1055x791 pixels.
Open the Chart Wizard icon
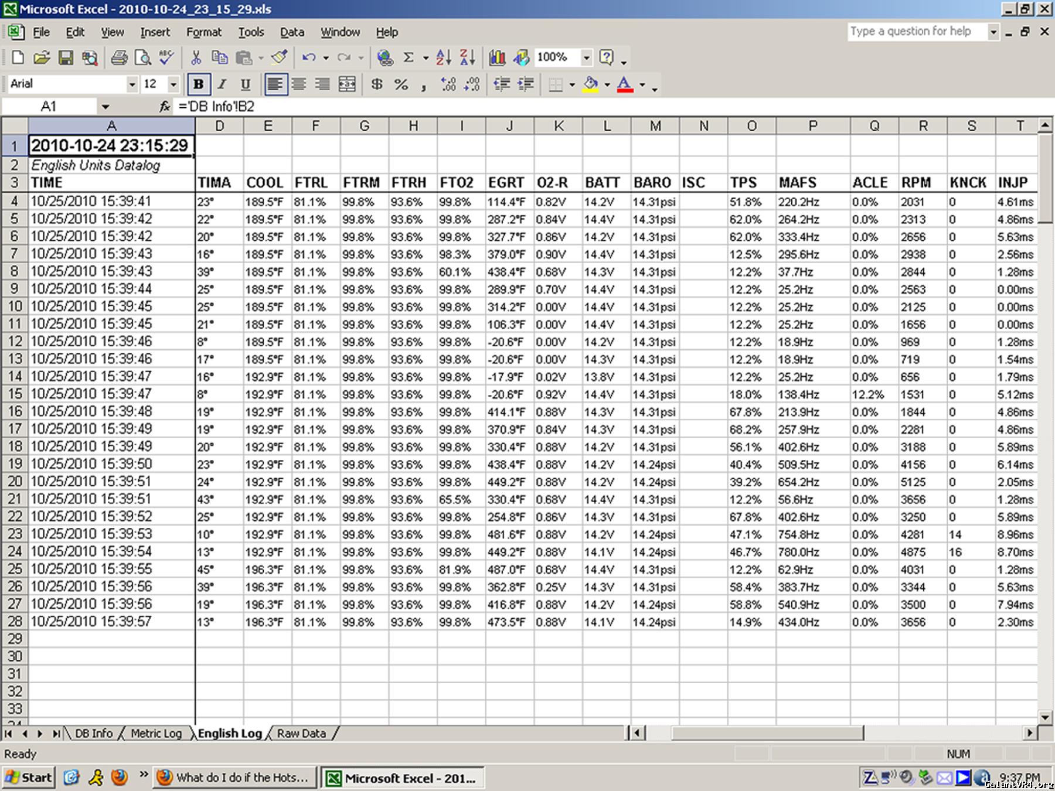point(497,57)
